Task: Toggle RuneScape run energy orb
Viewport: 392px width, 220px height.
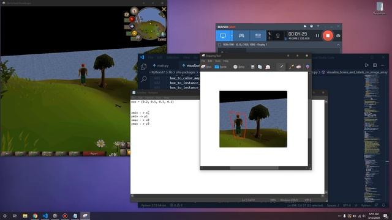Action: coord(134,33)
